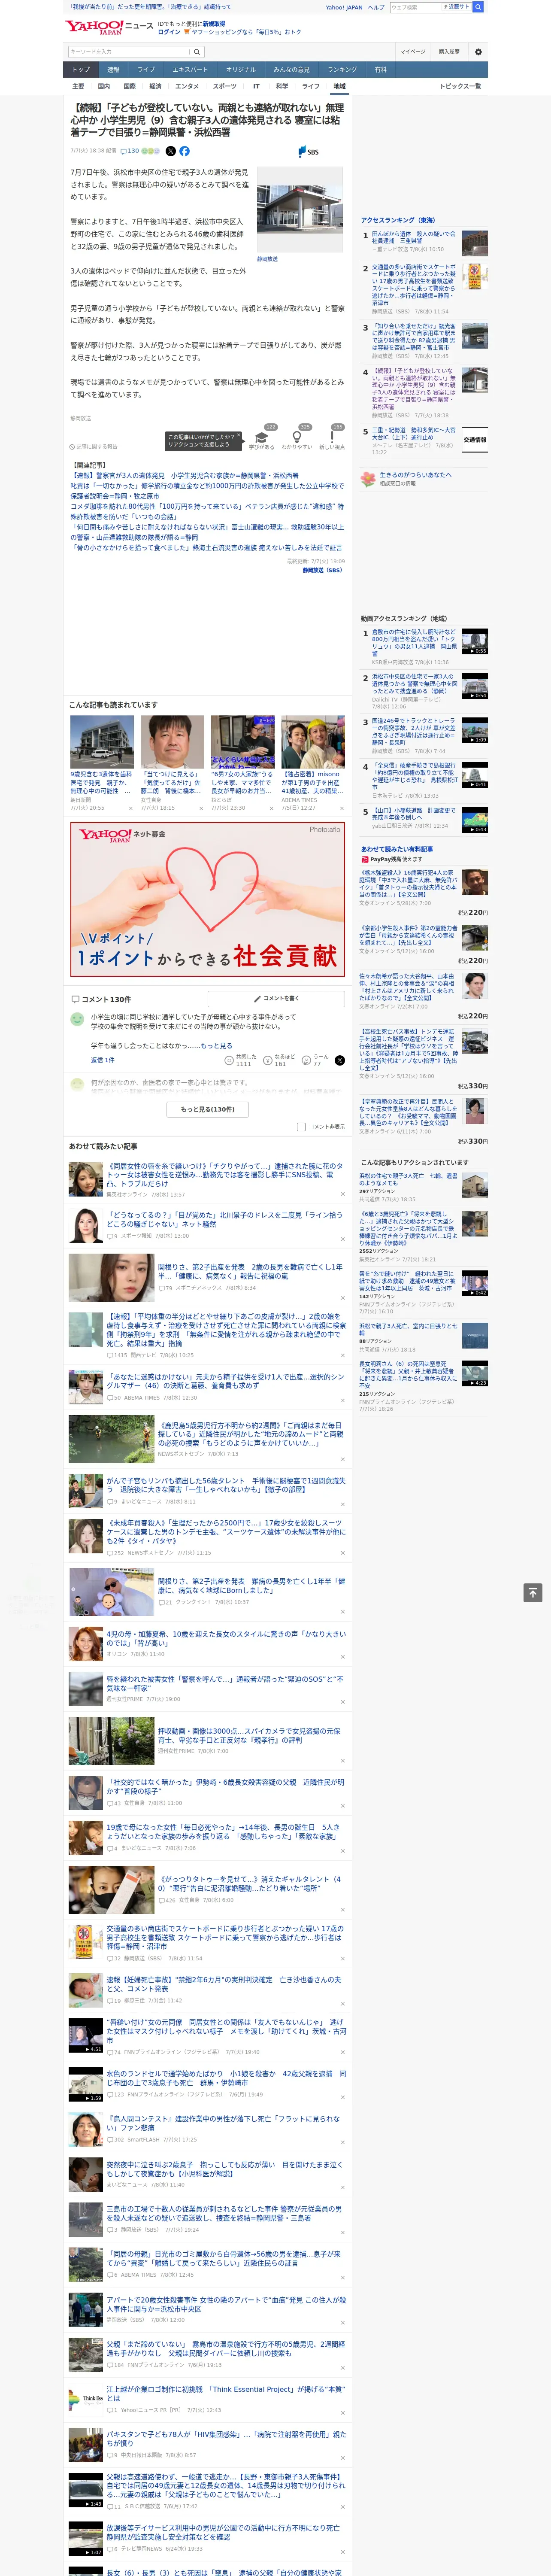Open 購入履歴
The width and height of the screenshot is (551, 2576).
tap(449, 52)
